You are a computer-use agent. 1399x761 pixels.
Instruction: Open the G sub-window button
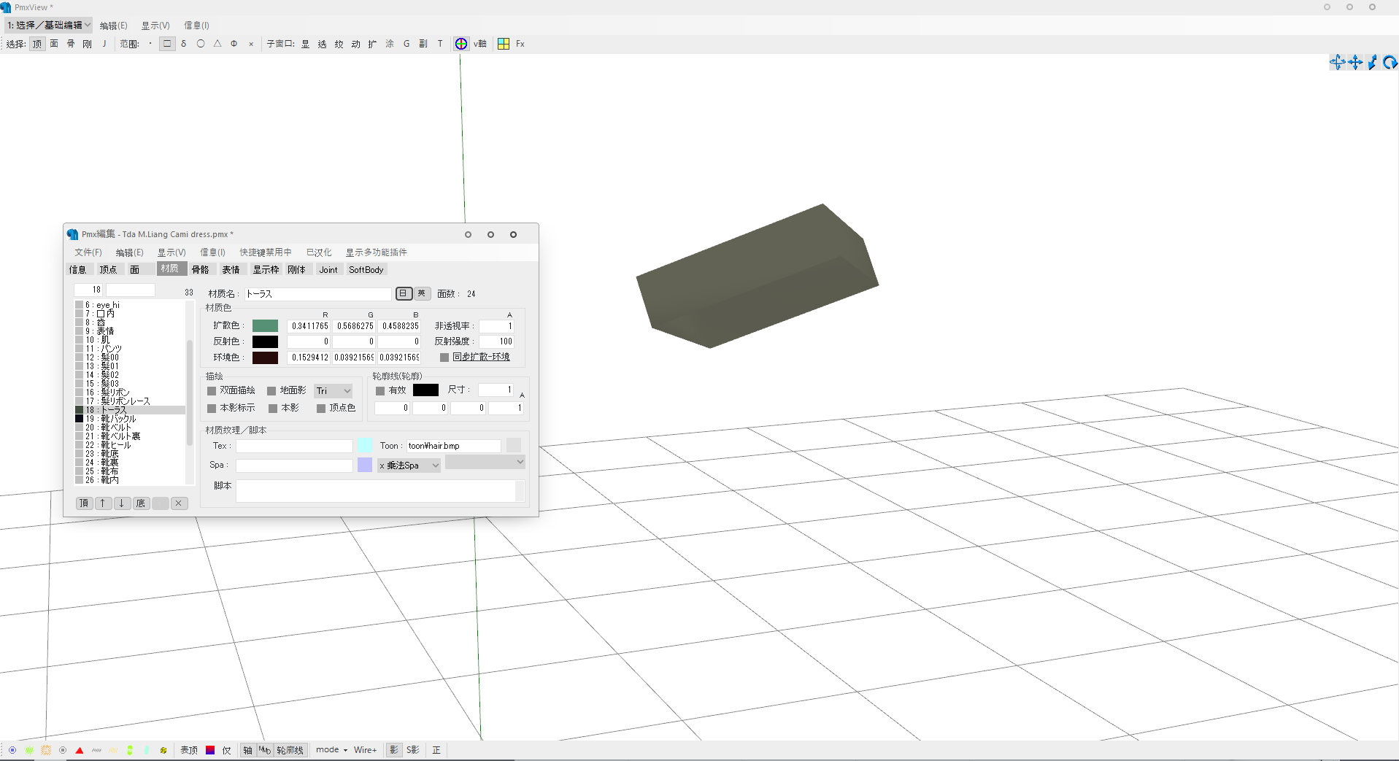[406, 44]
